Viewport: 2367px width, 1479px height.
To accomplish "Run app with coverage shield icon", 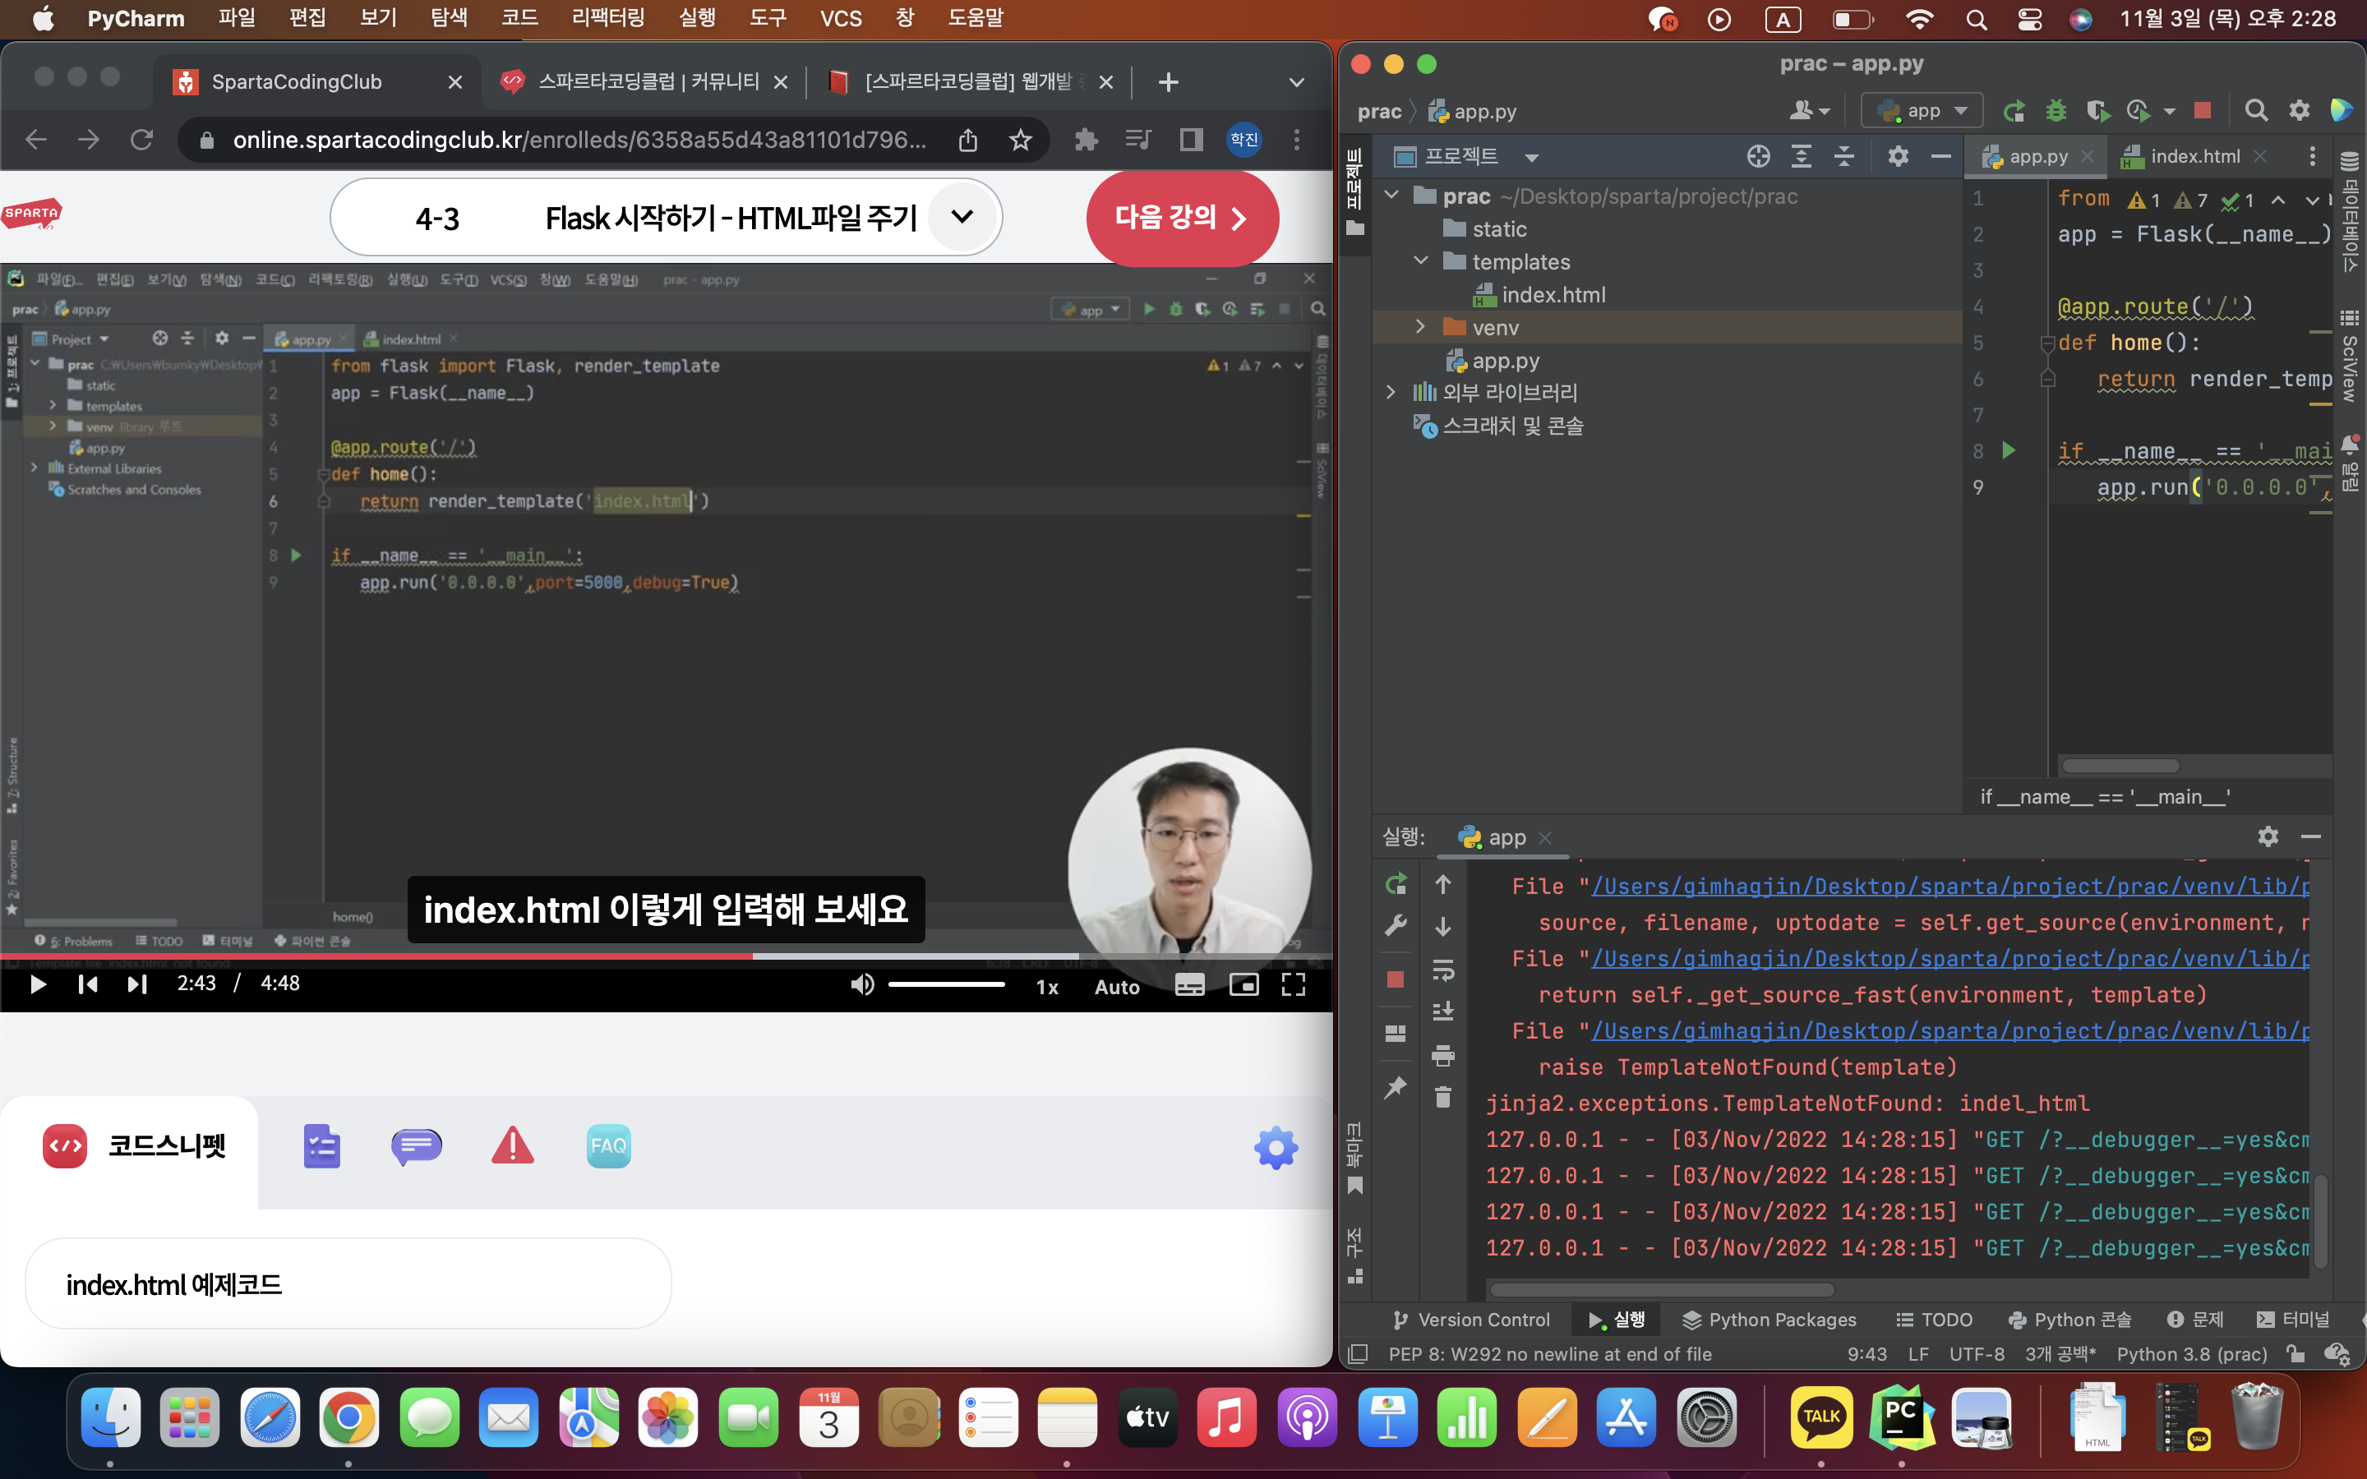I will 2097,112.
